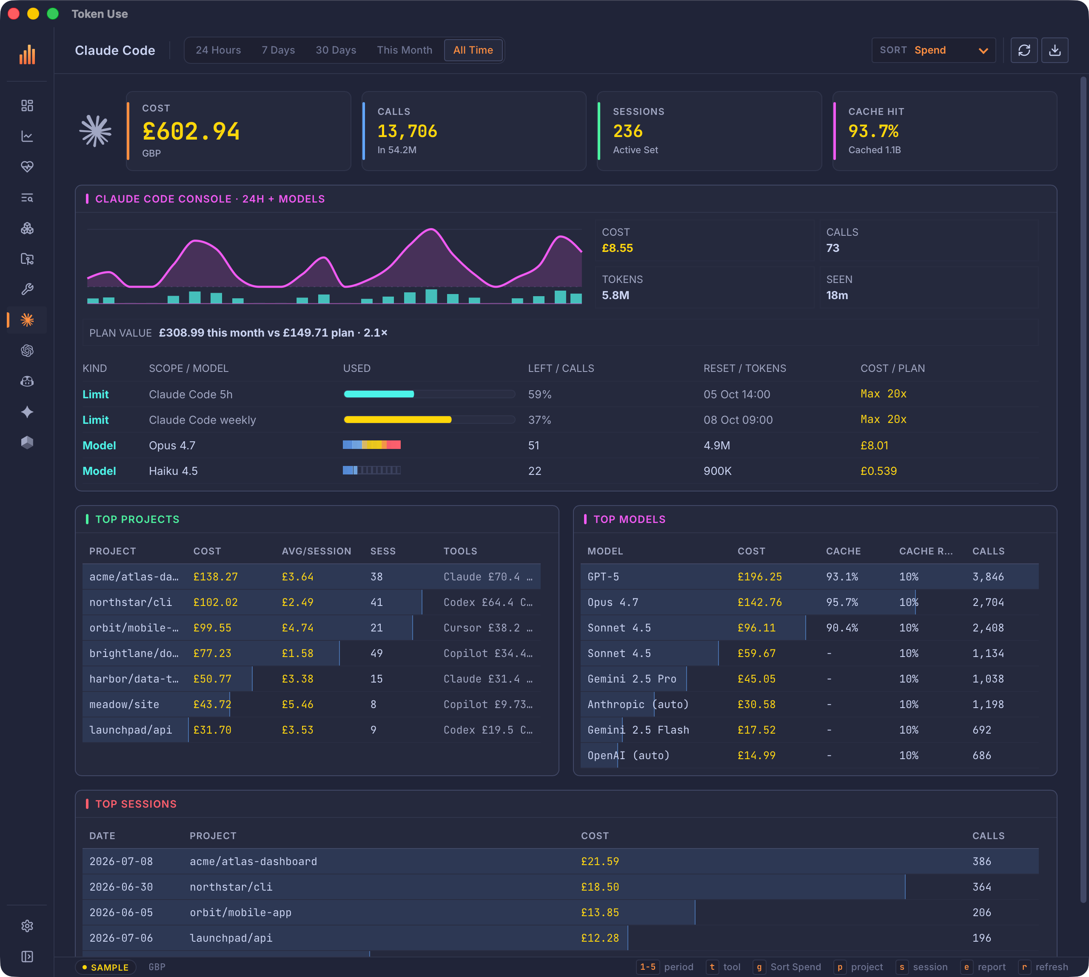Click the AVG/SESSION column header

[316, 551]
